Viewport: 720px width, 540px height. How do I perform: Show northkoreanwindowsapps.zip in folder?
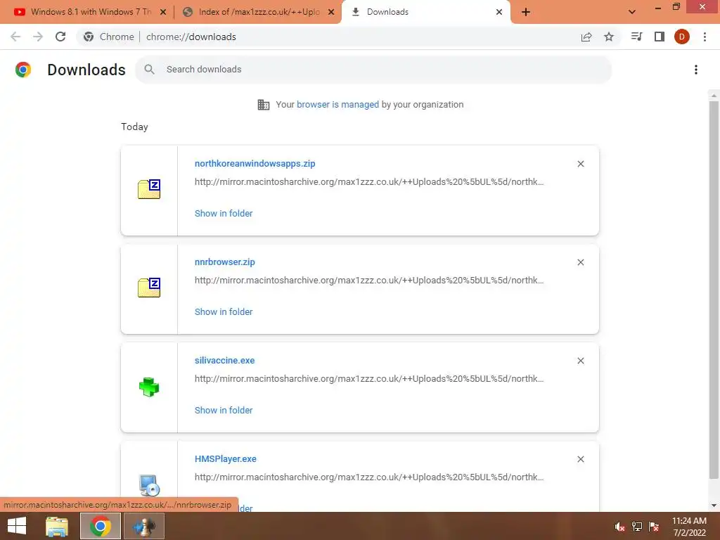click(224, 213)
